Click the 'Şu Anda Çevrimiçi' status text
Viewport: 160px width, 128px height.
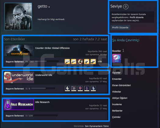point(126,40)
